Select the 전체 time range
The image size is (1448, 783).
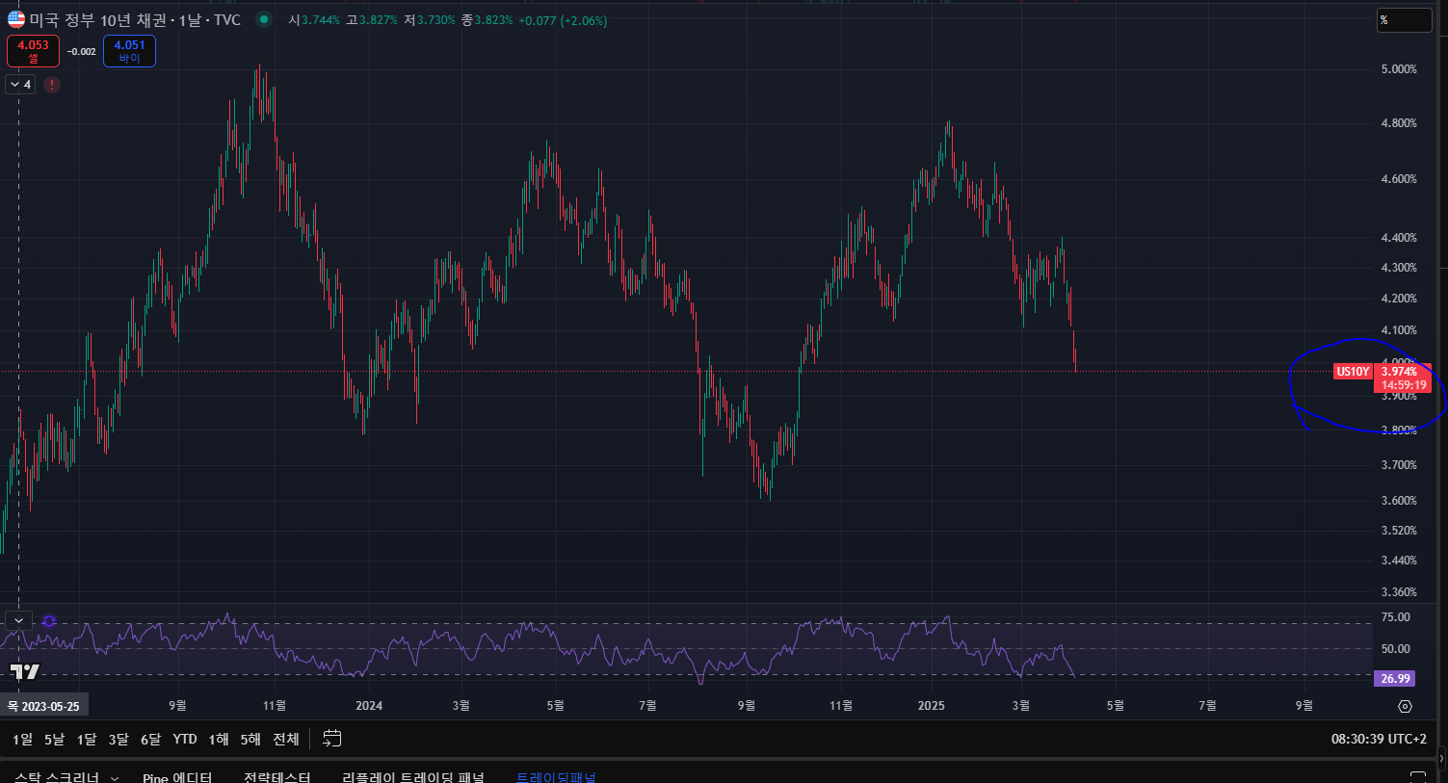(x=286, y=739)
